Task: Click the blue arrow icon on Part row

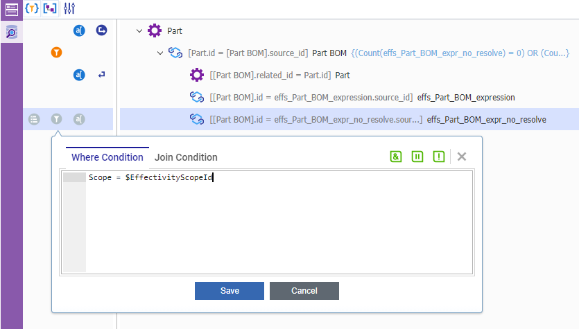Action: pos(101,30)
